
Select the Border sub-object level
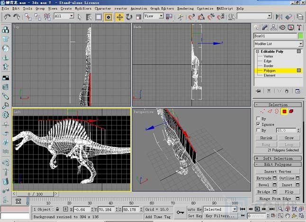pyautogui.click(x=268, y=66)
